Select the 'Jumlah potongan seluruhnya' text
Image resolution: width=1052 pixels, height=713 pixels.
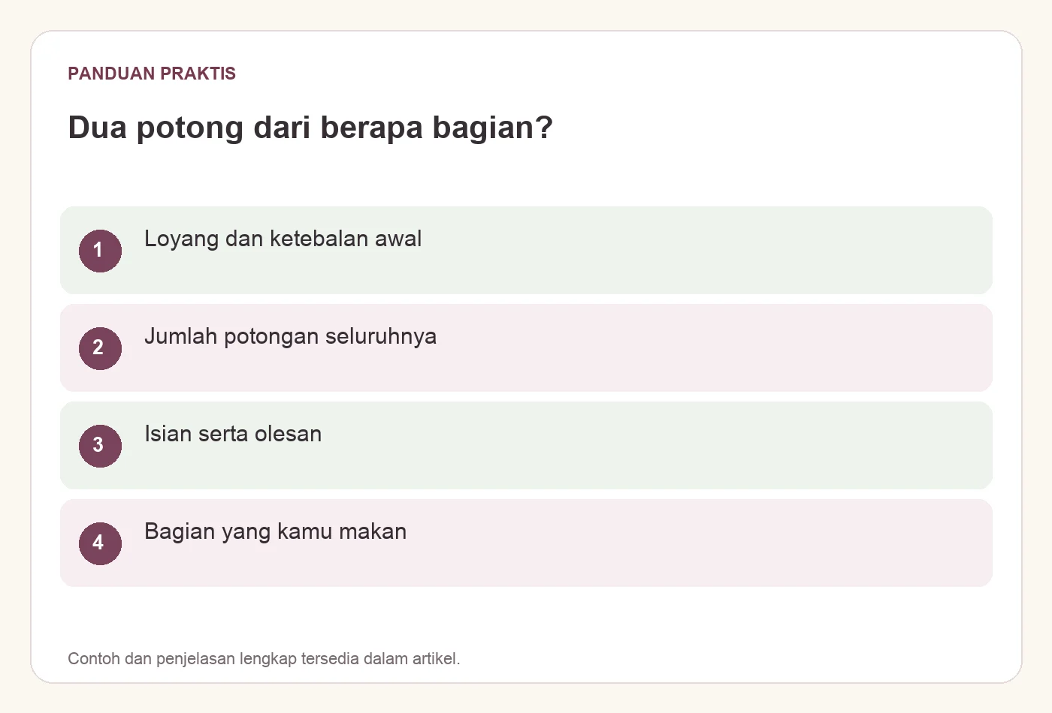tap(290, 336)
